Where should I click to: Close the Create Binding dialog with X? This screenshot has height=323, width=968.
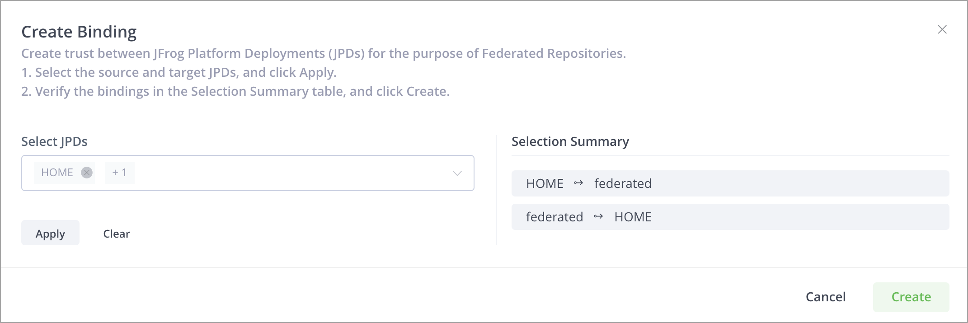point(942,29)
